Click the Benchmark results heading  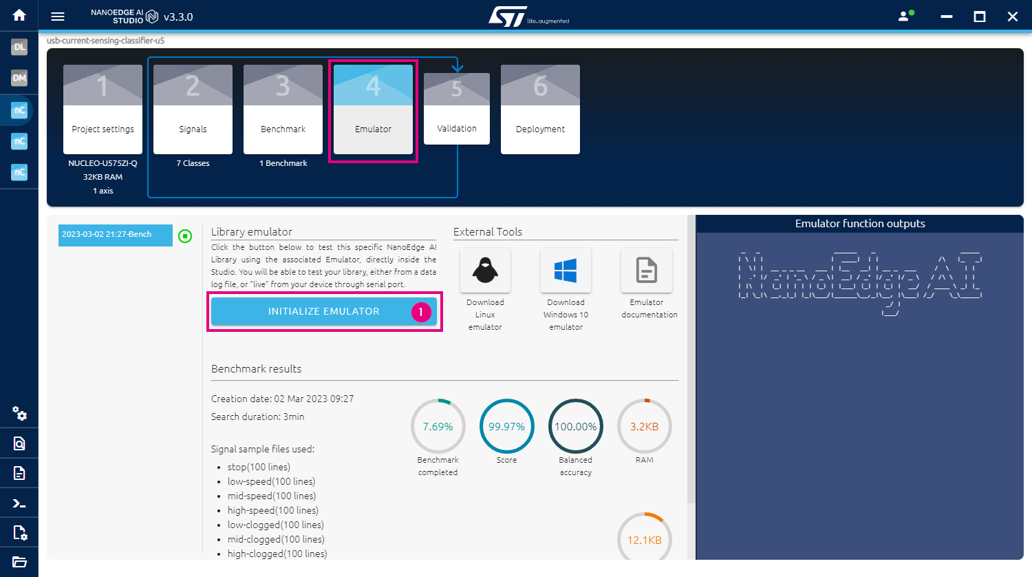tap(256, 369)
